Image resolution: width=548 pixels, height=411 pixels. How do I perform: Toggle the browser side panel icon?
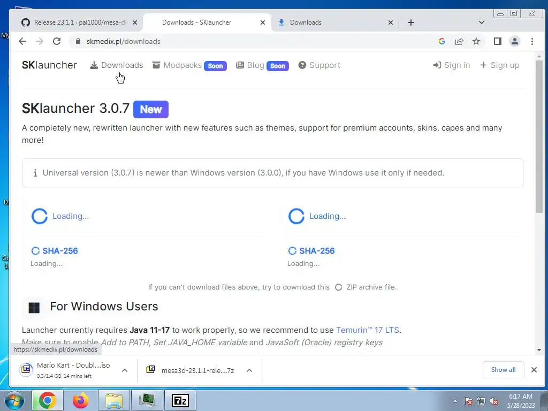coord(497,41)
